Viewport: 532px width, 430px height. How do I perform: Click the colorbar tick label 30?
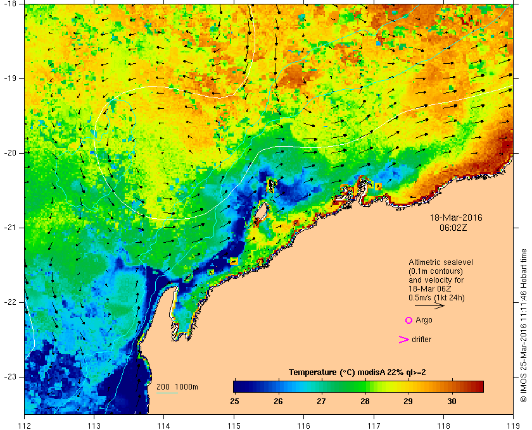(x=452, y=401)
